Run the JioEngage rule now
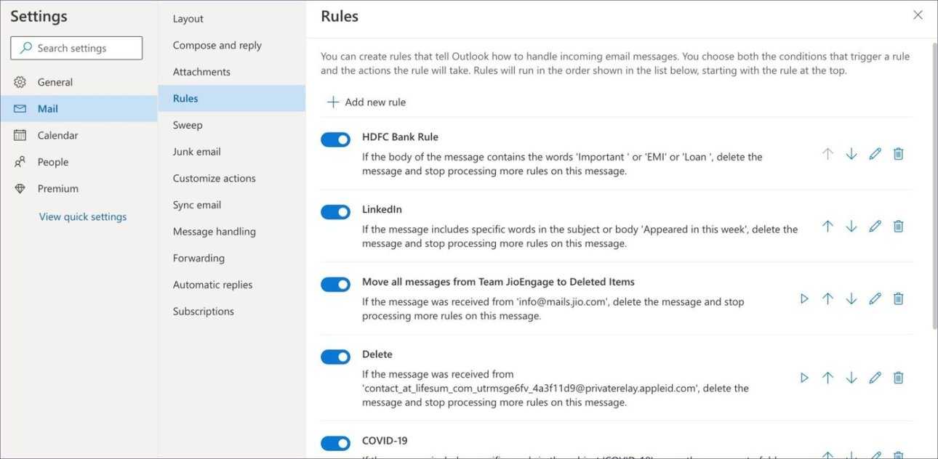Viewport: 938px width, 459px height. click(804, 298)
